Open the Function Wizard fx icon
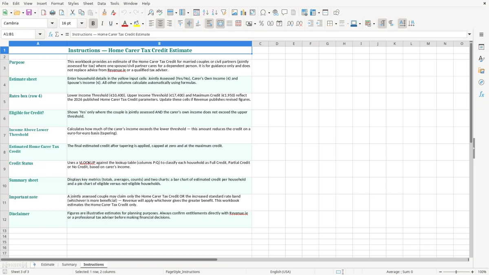 point(51,34)
